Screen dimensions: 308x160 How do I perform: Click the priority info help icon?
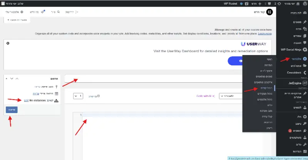(99, 96)
